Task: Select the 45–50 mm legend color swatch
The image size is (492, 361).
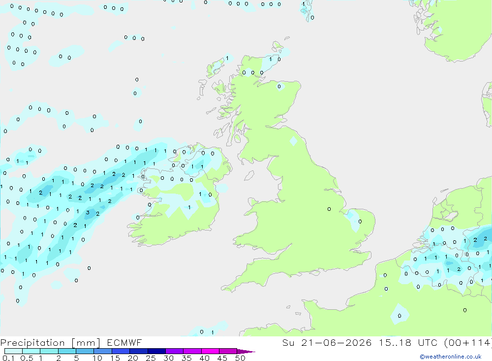Action: pyautogui.click(x=228, y=351)
